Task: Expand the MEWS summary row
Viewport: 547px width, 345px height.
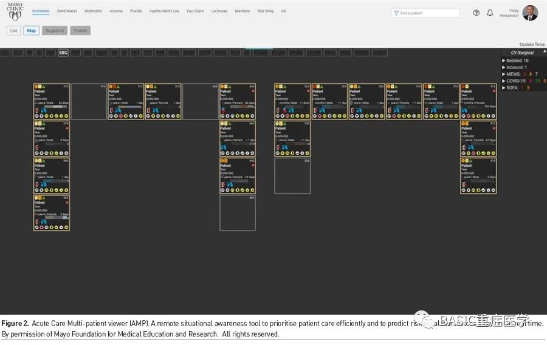Action: (504, 74)
